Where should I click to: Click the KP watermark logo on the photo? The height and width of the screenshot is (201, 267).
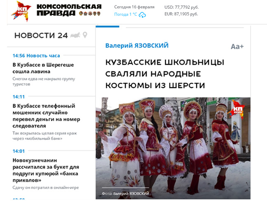click(236, 109)
